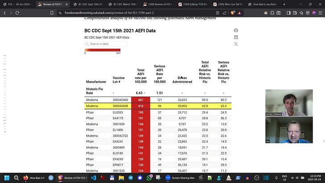Viewport: 325px width, 183px height.
Task: Switch to 'How Bad is my Batch' tab
Action: [x=264, y=4]
